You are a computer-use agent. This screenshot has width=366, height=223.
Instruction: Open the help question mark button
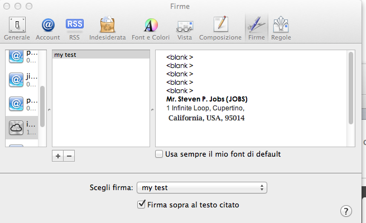tap(346, 211)
